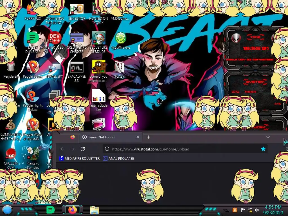This screenshot has height=216, width=288.
Task: Open the VM0Technic desktop shortcut
Action: click(120, 18)
